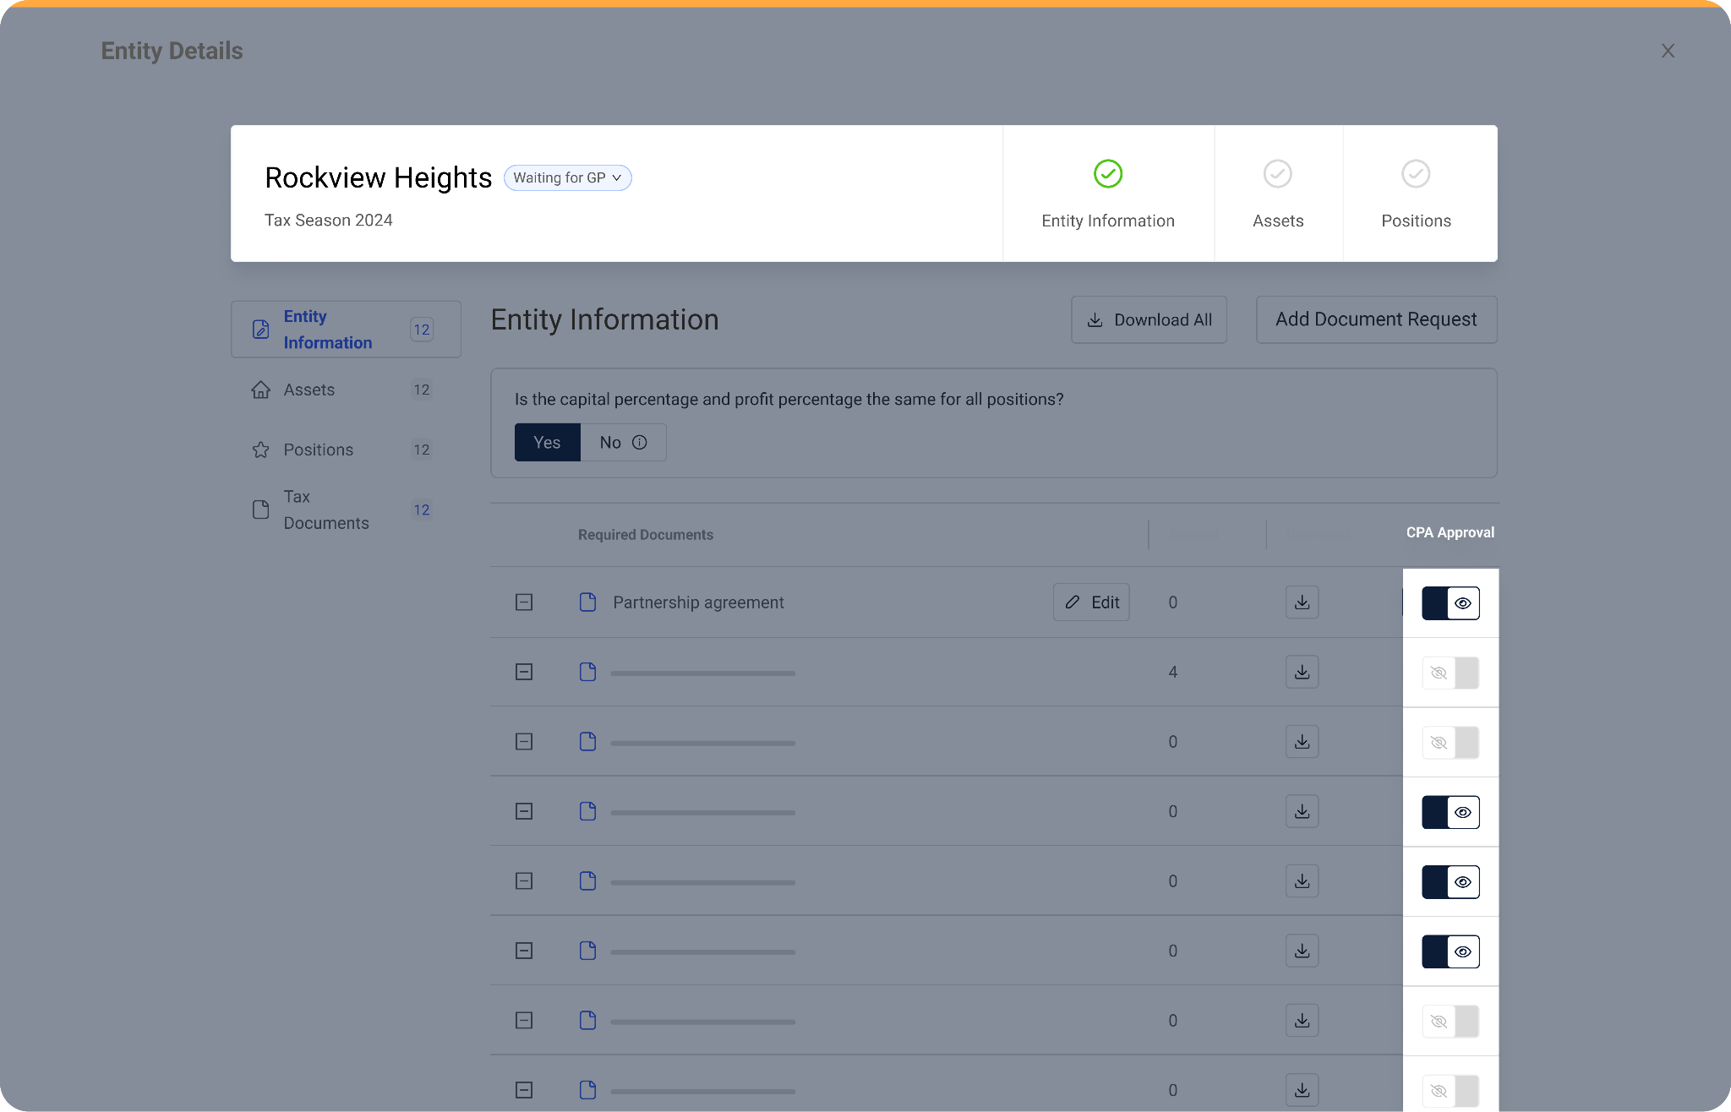Click Add Document Request button

tap(1376, 319)
